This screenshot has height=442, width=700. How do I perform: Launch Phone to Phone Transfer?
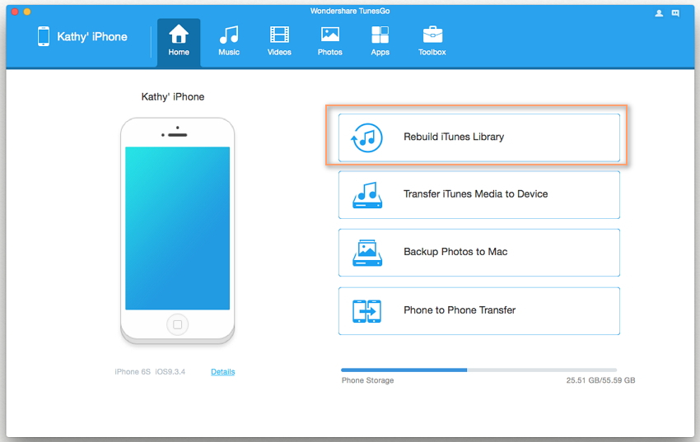tap(478, 310)
